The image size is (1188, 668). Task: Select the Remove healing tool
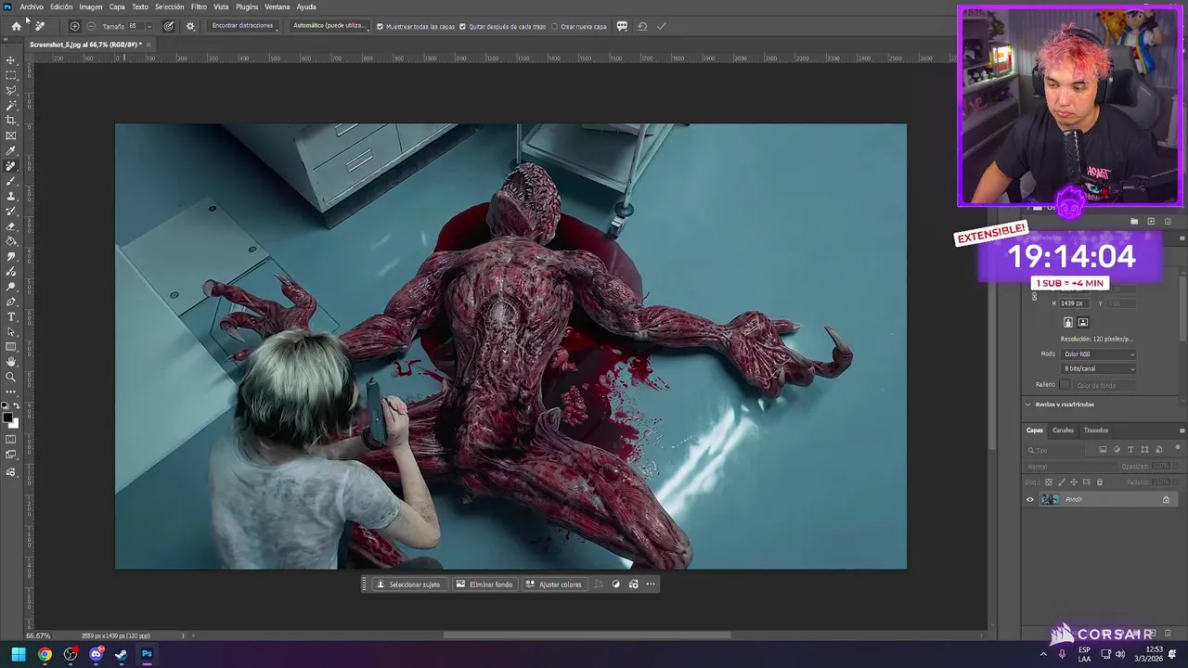pyautogui.click(x=11, y=166)
